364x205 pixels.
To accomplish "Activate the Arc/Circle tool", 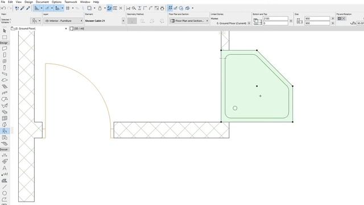I will click(5, 193).
